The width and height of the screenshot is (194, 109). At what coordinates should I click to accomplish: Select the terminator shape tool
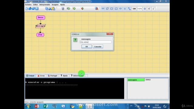pos(103,9)
